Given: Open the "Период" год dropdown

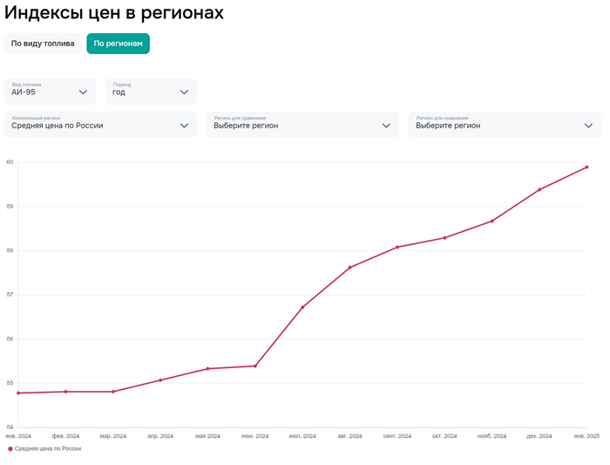Looking at the screenshot, I should click(150, 92).
